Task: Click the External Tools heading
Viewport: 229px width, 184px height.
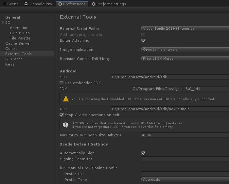Action: [x=78, y=17]
